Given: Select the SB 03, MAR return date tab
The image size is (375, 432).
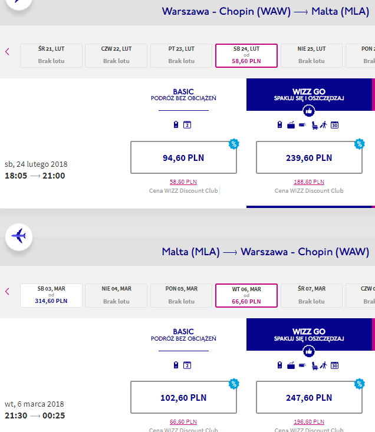Looking at the screenshot, I should click(51, 295).
